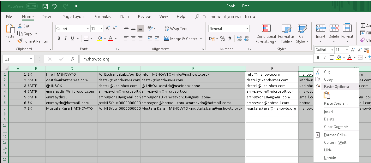Click formula bar containing mshowto.org
Image resolution: width=371 pixels, height=163 pixels.
[196, 59]
